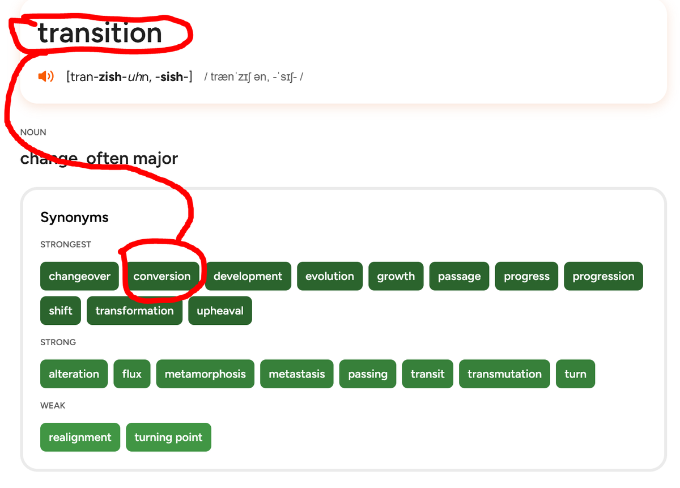680x488 pixels.
Task: Open the 'realignment' weak synonym
Action: point(80,437)
